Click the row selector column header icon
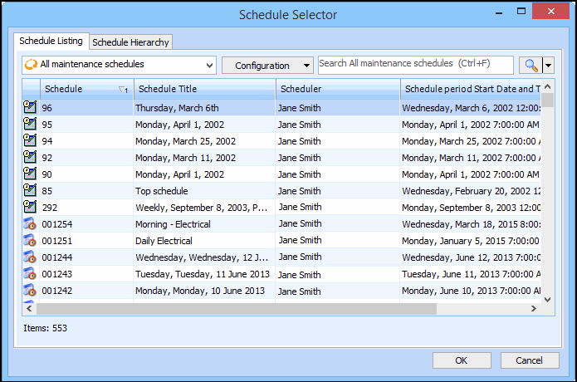Viewport: 577px width, 382px height. [30, 89]
